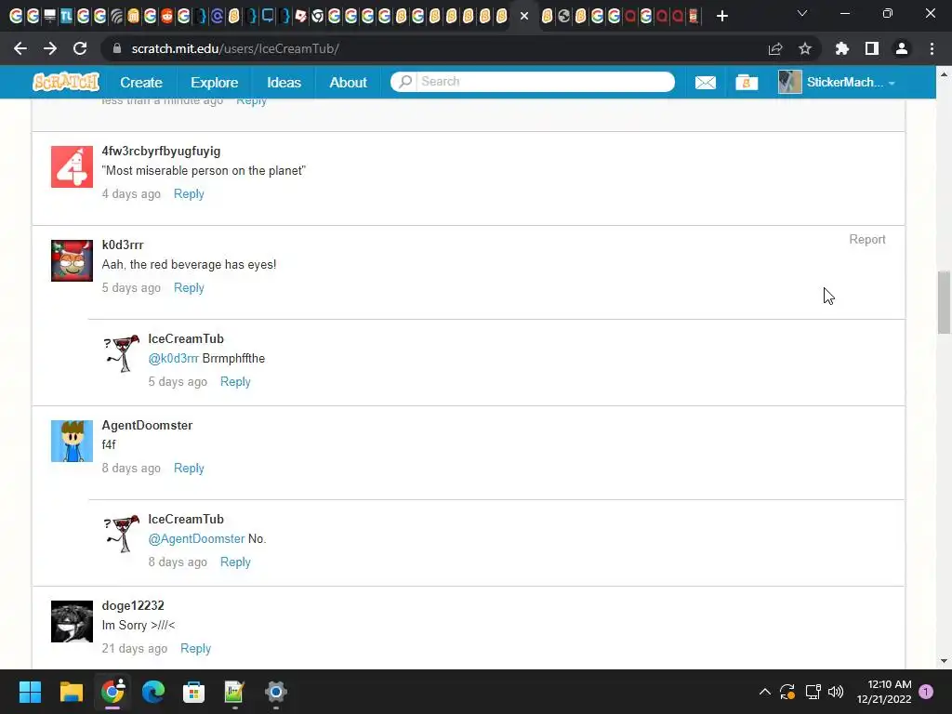Open Microsoft Store from taskbar
The image size is (952, 714).
tap(193, 692)
